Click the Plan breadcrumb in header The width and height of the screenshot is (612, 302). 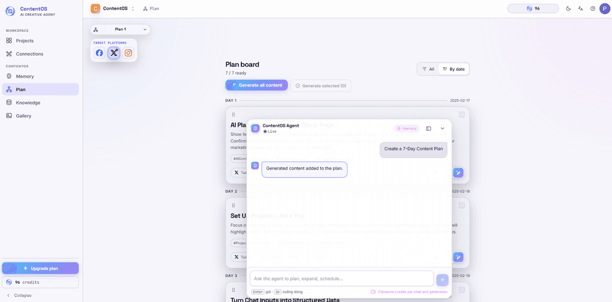(x=151, y=8)
